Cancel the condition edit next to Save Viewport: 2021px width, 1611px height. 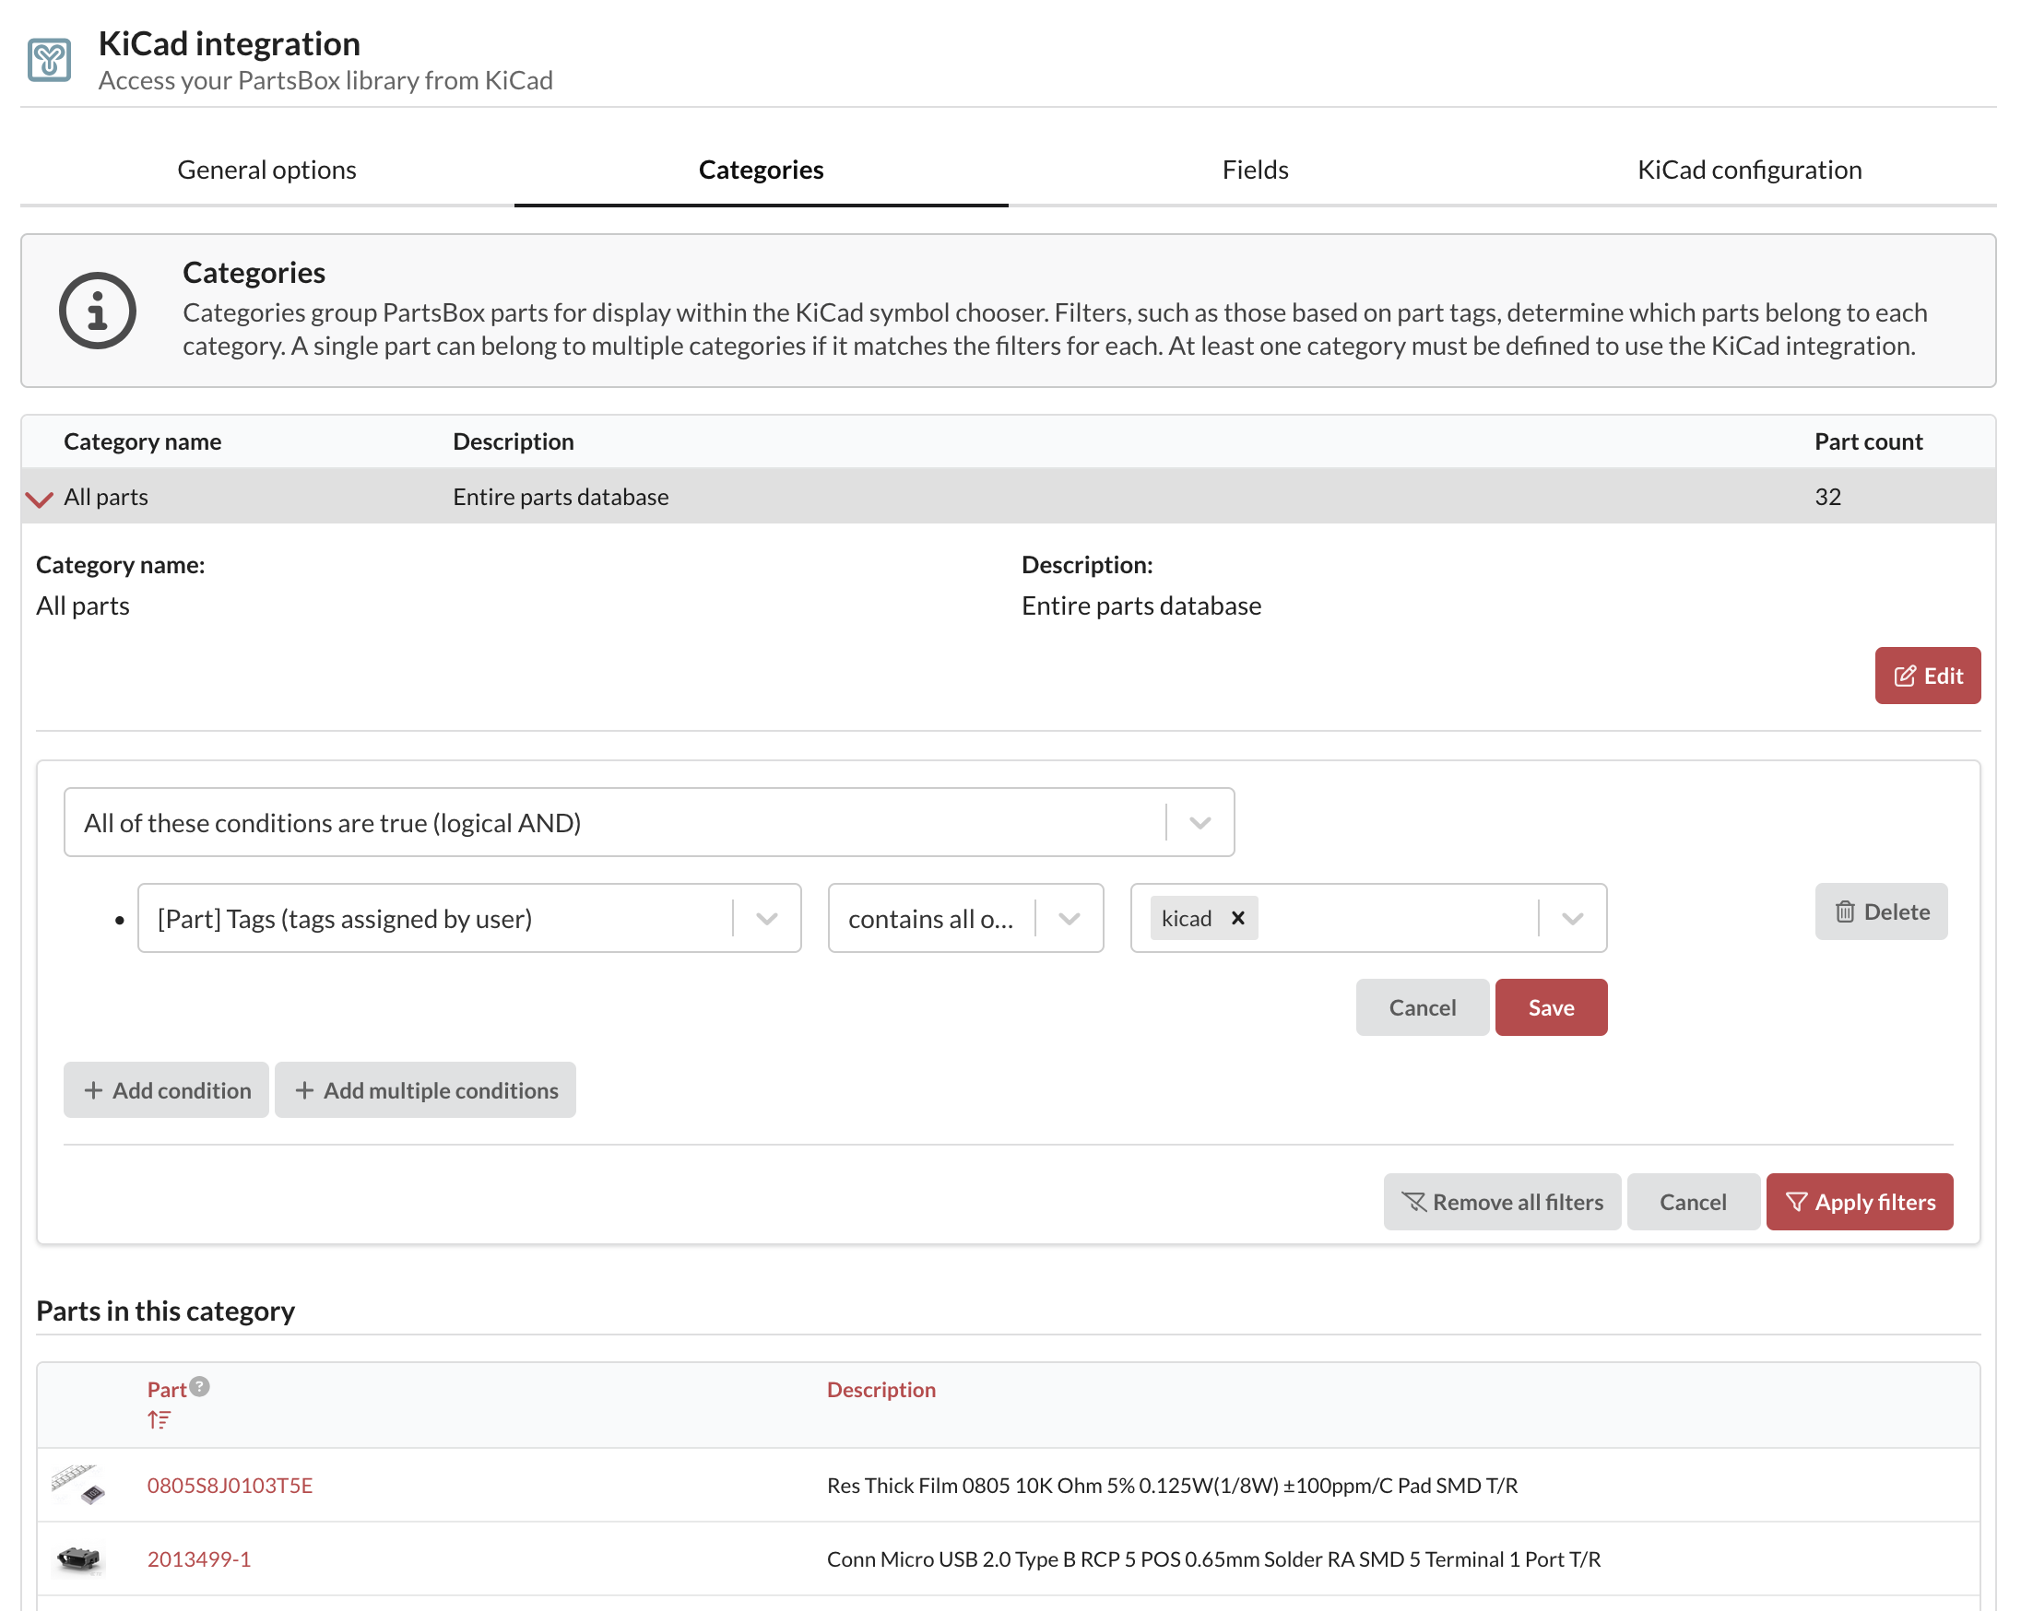point(1422,1007)
